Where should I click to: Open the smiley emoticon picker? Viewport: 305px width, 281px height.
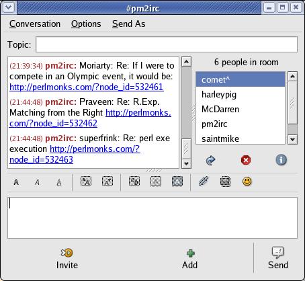click(x=247, y=182)
